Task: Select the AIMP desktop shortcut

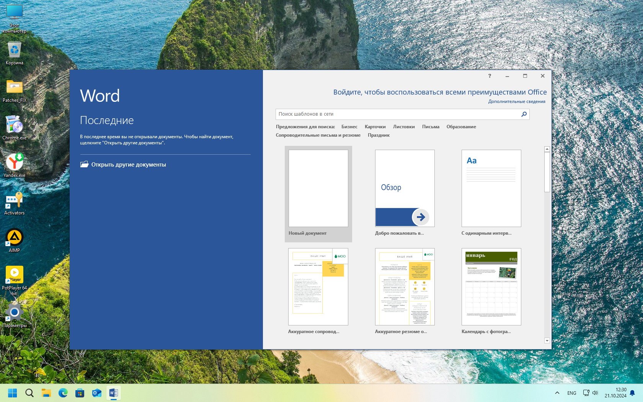Action: (14, 241)
